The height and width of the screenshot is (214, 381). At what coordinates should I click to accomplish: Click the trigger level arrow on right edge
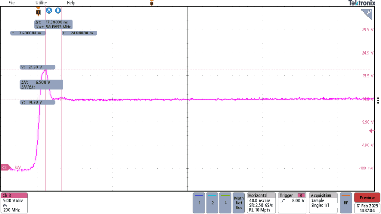tap(372, 131)
